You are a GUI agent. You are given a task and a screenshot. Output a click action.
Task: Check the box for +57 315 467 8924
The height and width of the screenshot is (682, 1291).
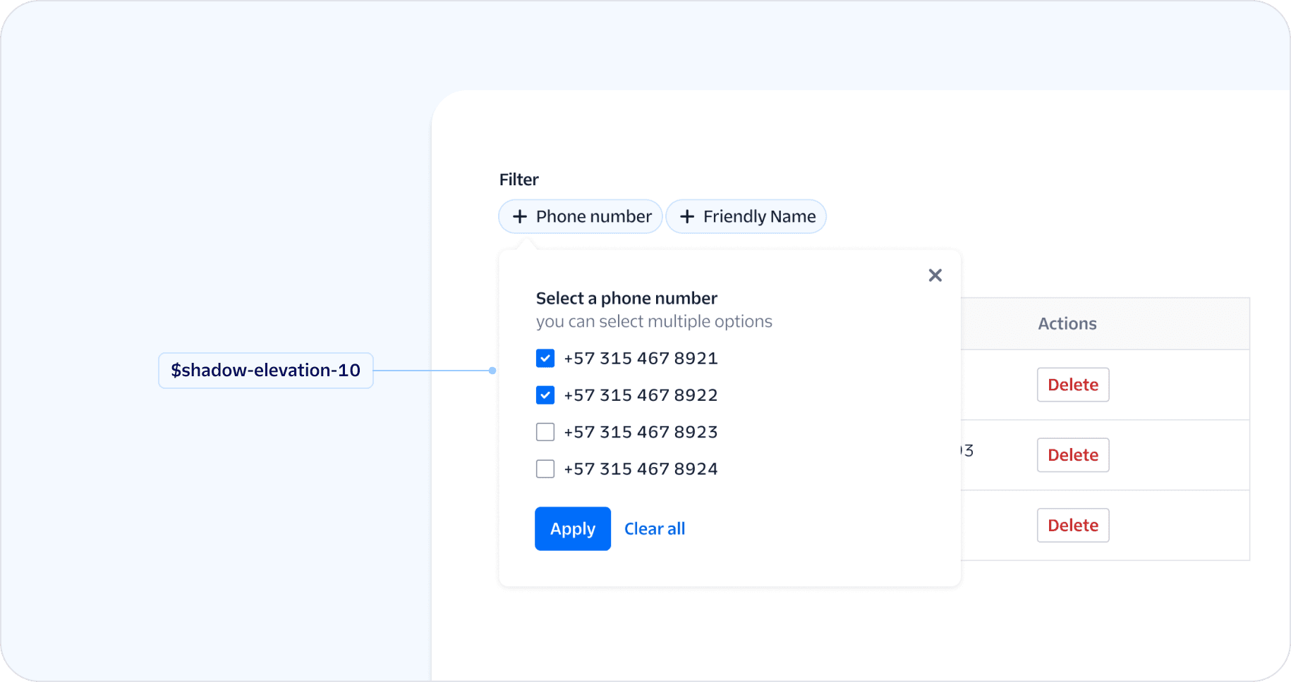pyautogui.click(x=545, y=469)
